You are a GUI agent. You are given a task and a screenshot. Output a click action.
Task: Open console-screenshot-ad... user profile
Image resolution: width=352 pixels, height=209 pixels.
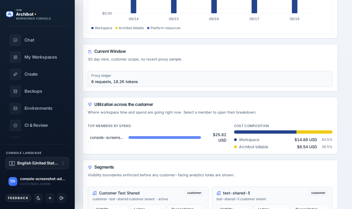coord(37,182)
